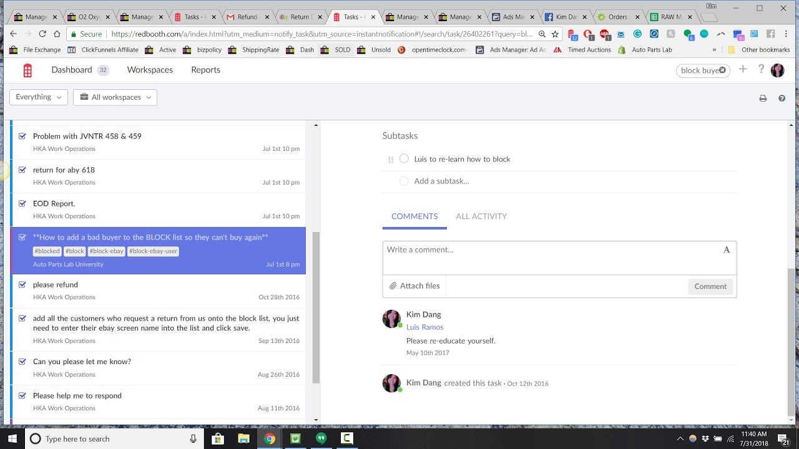Toggle checkbox for 'Can you please let me know?'

point(22,362)
